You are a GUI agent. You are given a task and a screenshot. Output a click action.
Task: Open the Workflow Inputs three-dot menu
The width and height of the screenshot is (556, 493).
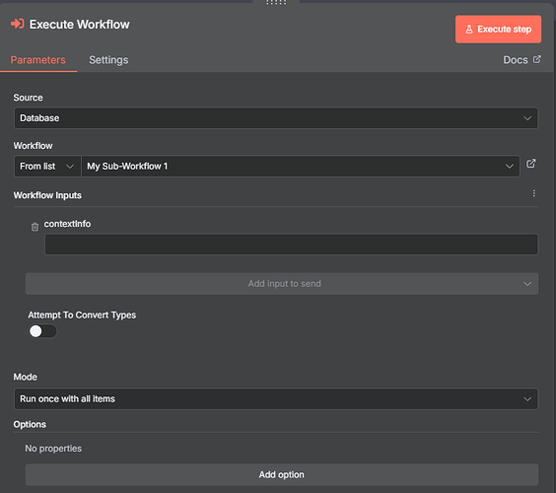534,193
